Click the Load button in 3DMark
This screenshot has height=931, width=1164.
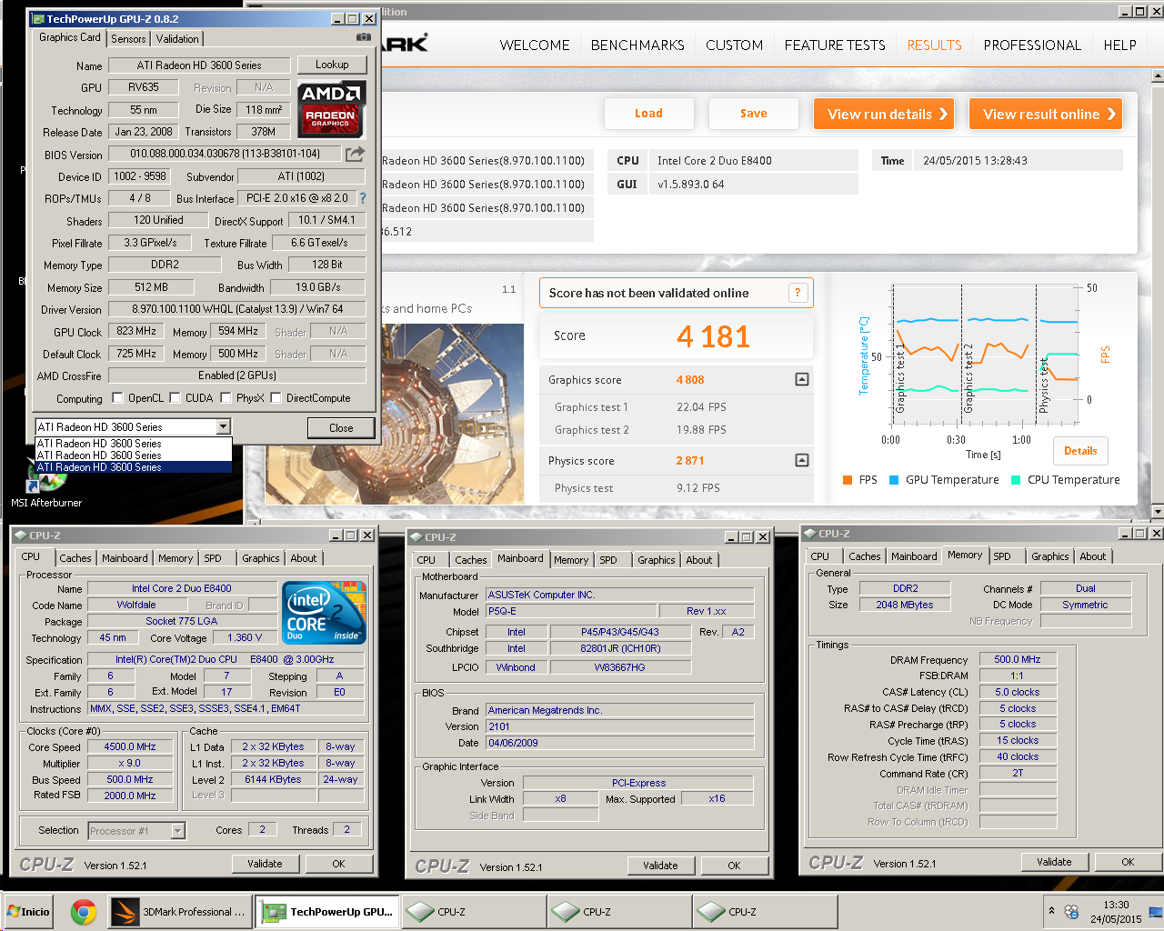point(648,114)
